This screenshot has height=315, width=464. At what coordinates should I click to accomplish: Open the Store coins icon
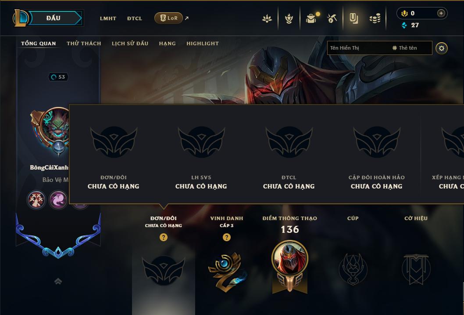coord(375,18)
